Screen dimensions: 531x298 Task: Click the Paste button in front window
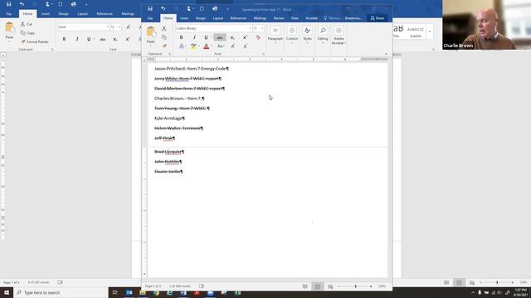151,35
